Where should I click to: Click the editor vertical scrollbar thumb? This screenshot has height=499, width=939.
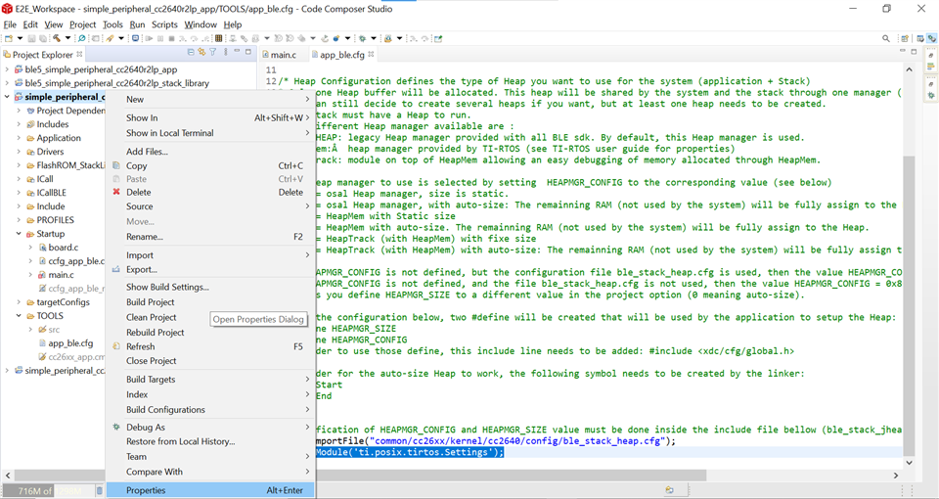point(909,305)
